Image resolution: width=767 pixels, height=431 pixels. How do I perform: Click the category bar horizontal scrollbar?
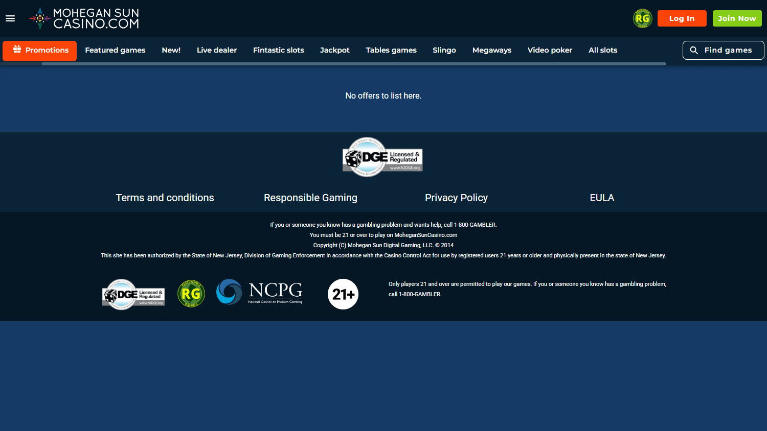354,64
